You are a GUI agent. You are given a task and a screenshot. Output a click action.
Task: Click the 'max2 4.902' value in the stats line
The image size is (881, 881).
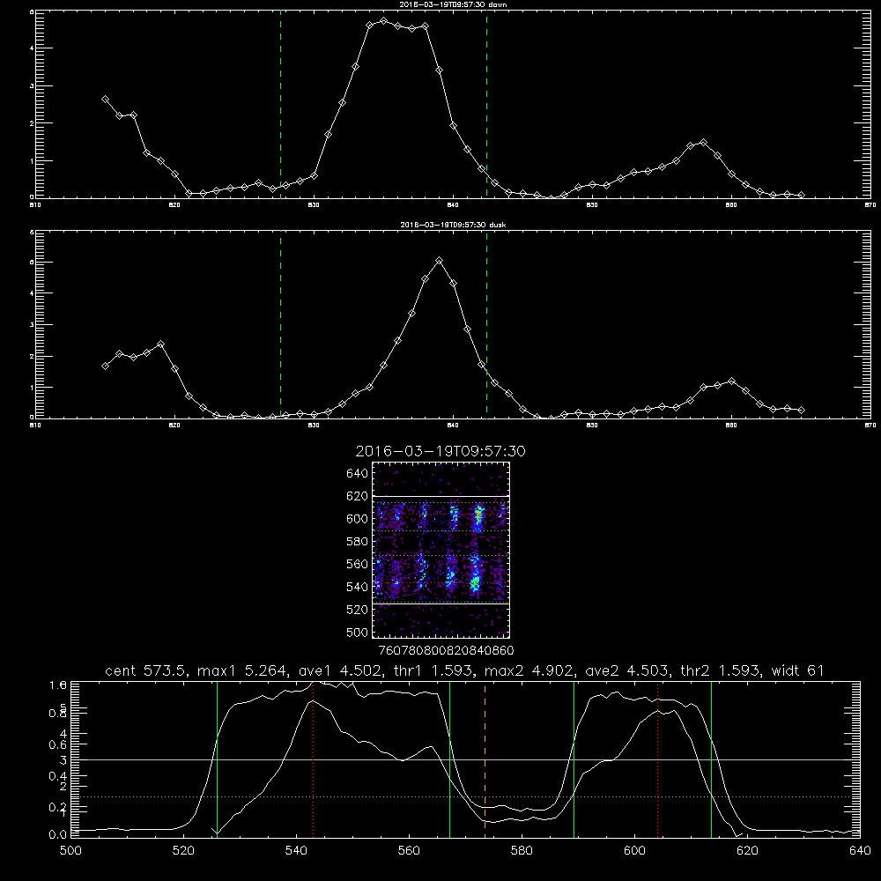(x=529, y=670)
